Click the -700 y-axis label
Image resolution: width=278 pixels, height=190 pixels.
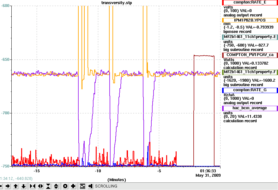(5, 113)
